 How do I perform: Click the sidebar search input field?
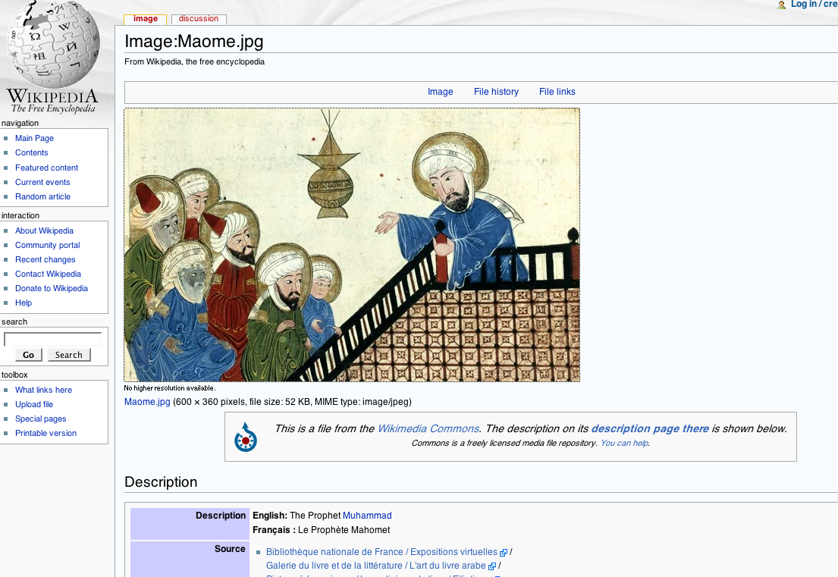52,339
